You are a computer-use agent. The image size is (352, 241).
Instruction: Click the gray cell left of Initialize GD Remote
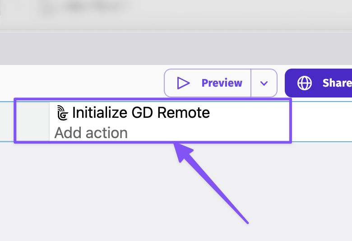(x=32, y=121)
